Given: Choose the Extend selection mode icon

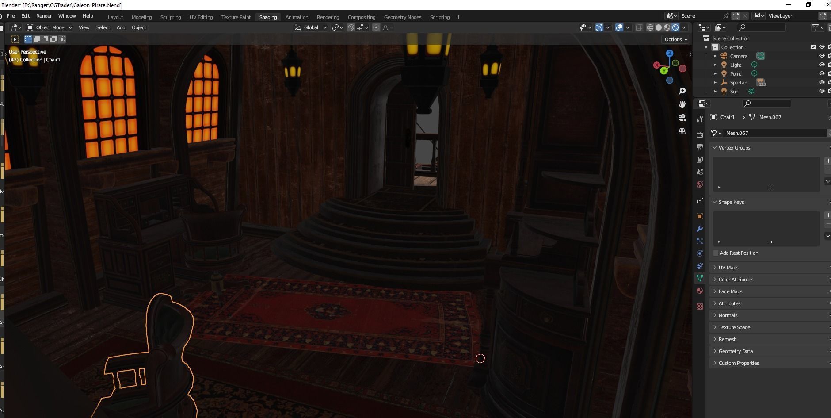Looking at the screenshot, I should click(37, 39).
